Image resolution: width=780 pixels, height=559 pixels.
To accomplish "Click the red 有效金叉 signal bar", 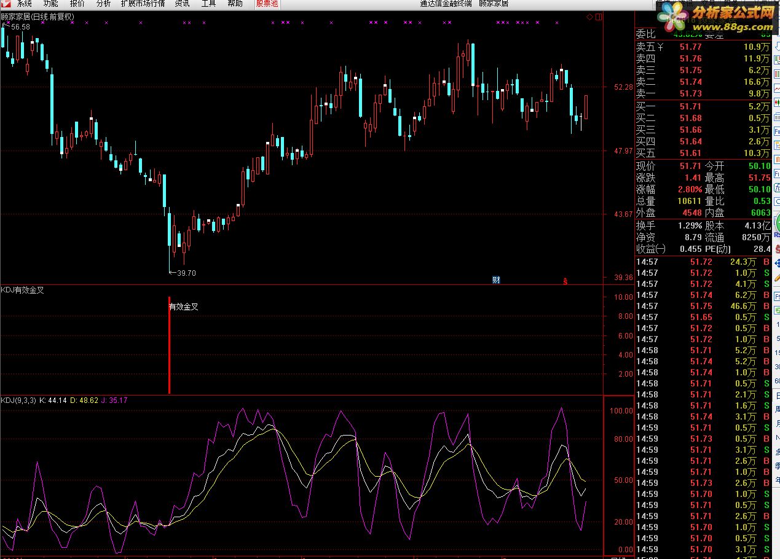I will (x=169, y=345).
